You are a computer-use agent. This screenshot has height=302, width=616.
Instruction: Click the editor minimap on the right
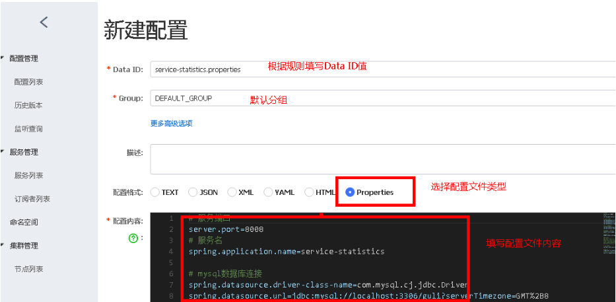[609, 233]
